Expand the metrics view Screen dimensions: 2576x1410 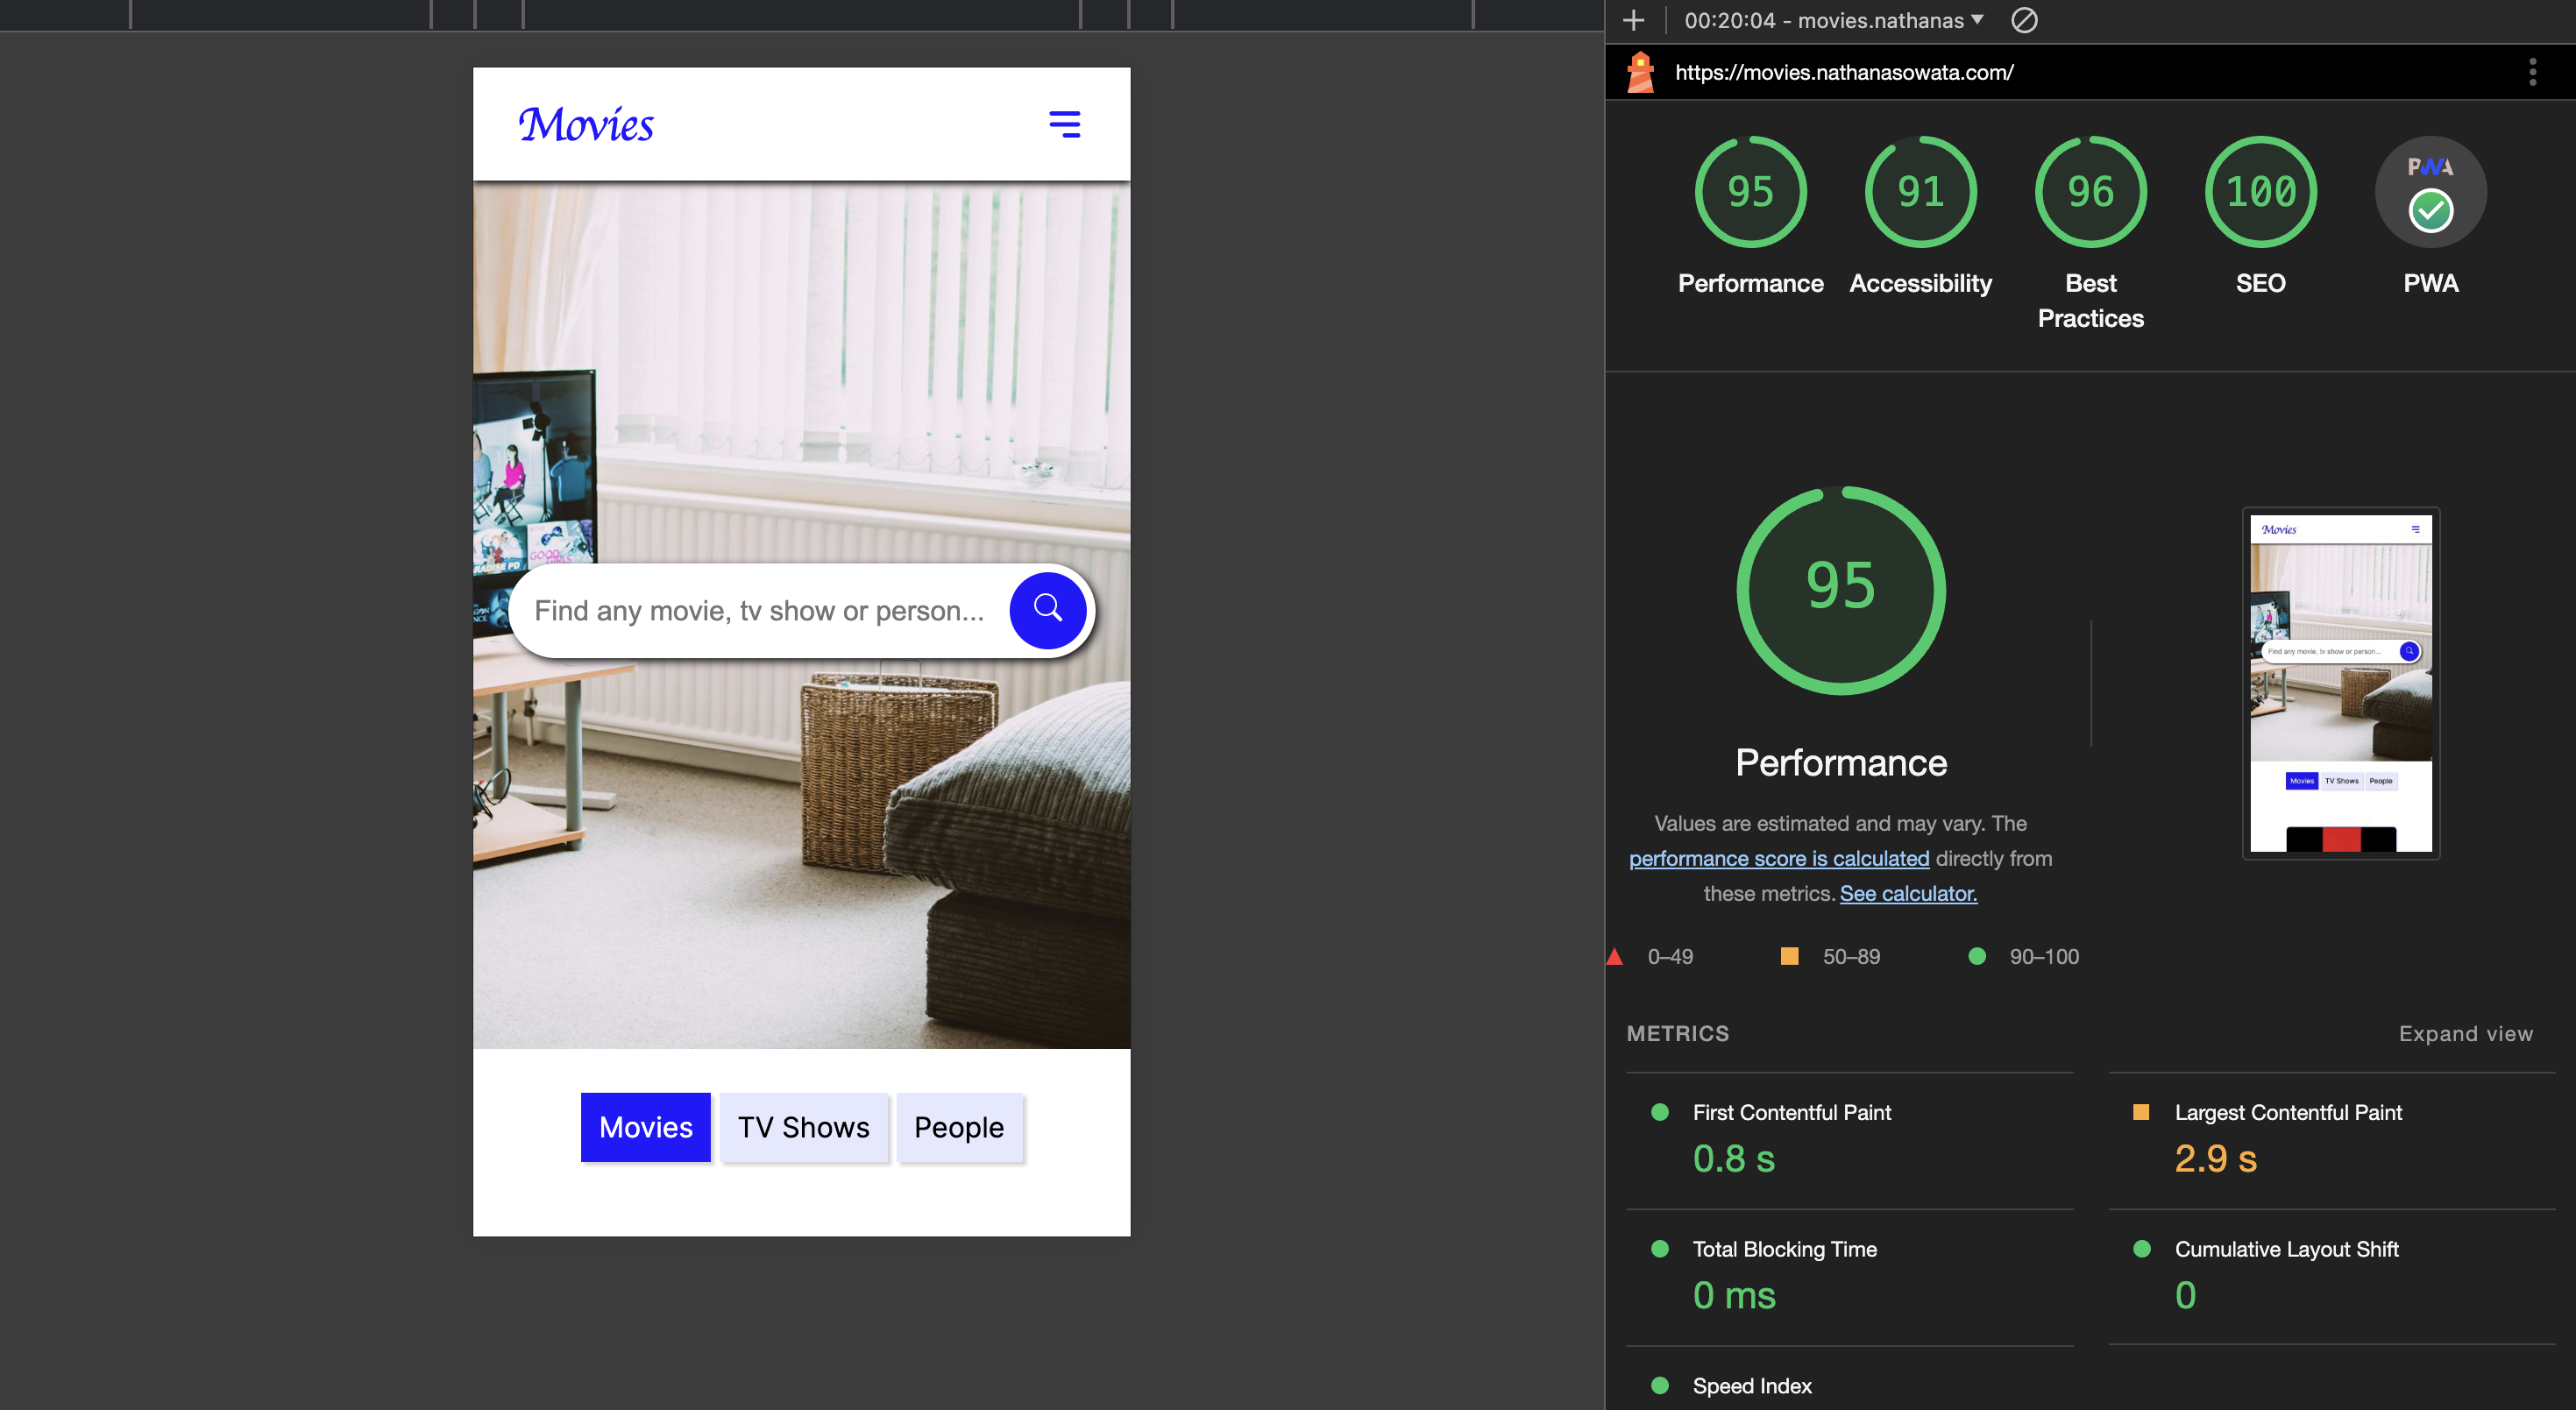(x=2465, y=1033)
